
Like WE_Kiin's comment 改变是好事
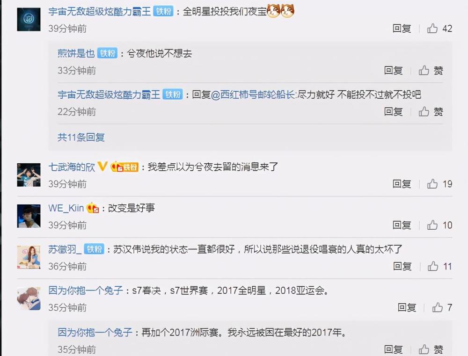click(432, 225)
